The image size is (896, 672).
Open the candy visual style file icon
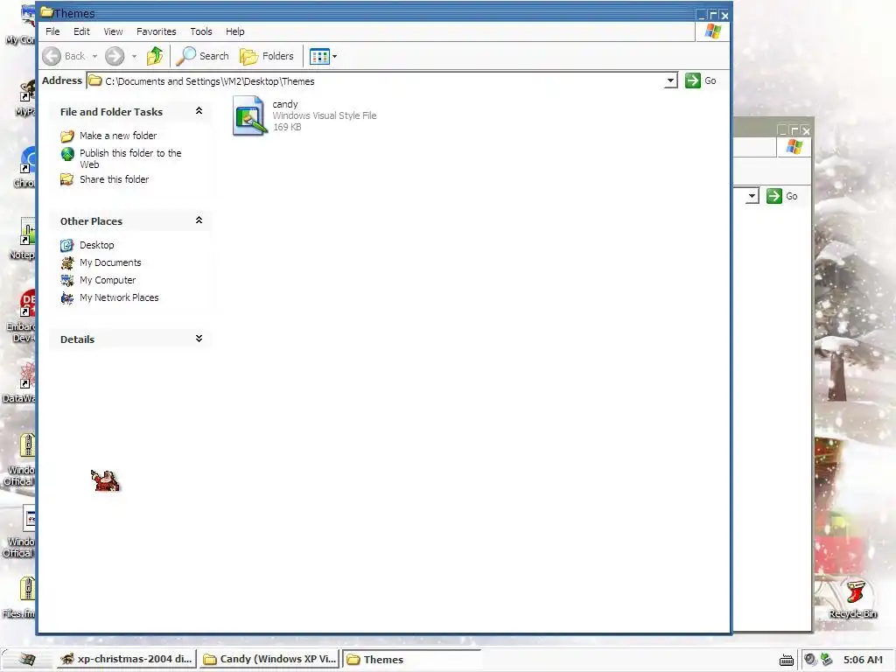coord(249,115)
